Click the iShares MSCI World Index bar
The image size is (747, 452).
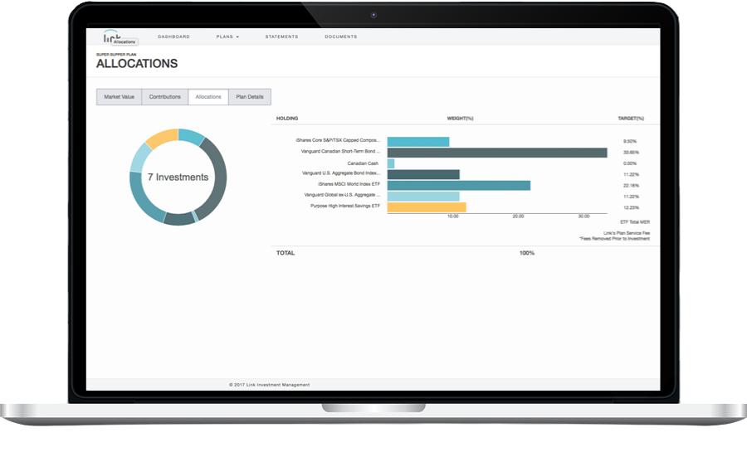[458, 185]
